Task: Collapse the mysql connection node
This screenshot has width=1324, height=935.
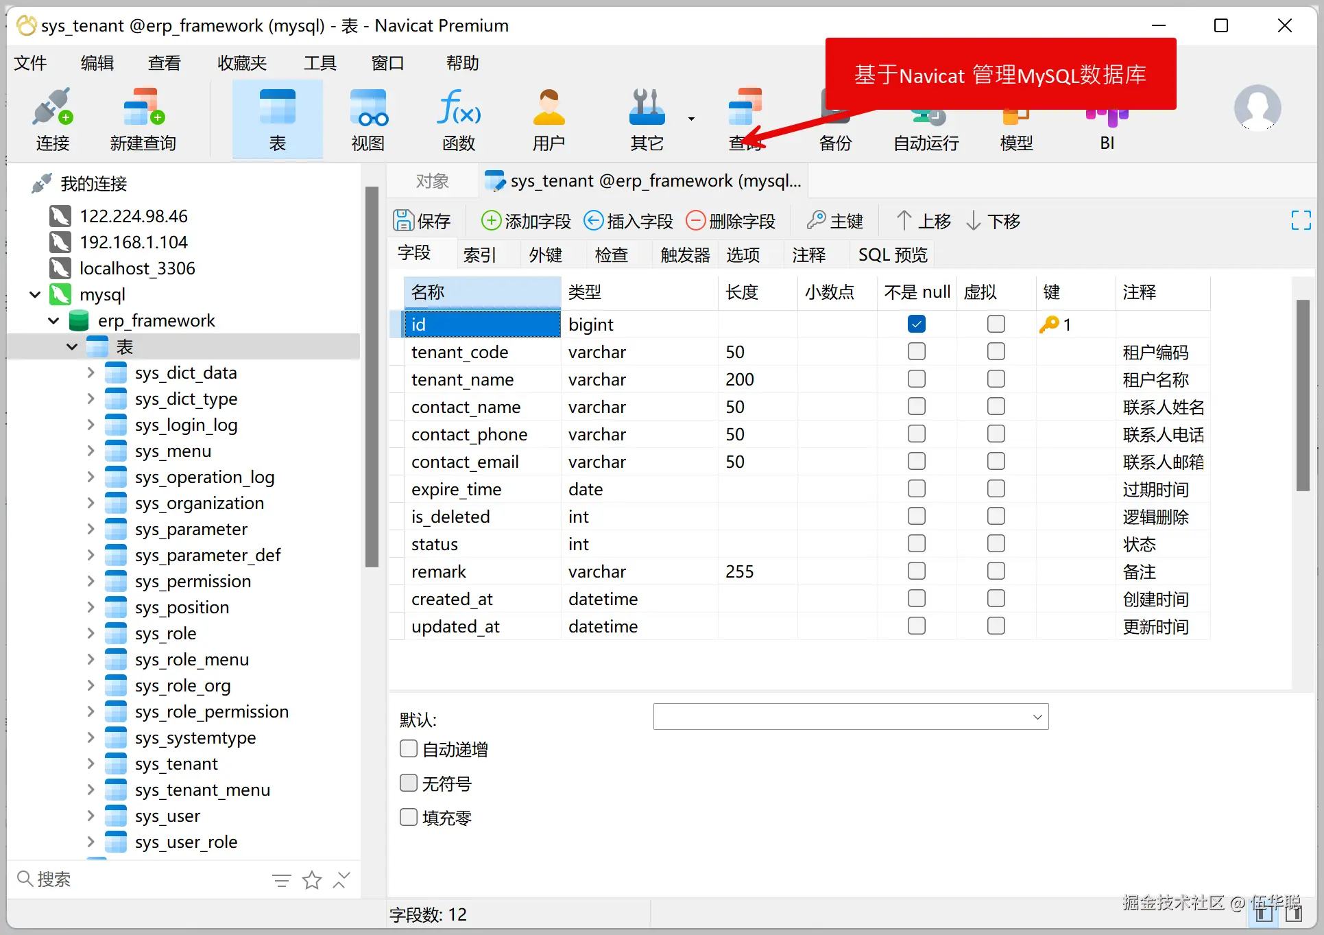Action: click(x=34, y=294)
